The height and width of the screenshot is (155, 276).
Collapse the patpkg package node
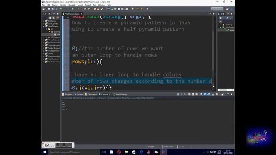pos(50,32)
